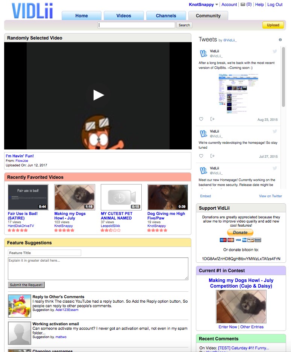
Task: Click the VidLii logo
Action: click(x=32, y=11)
